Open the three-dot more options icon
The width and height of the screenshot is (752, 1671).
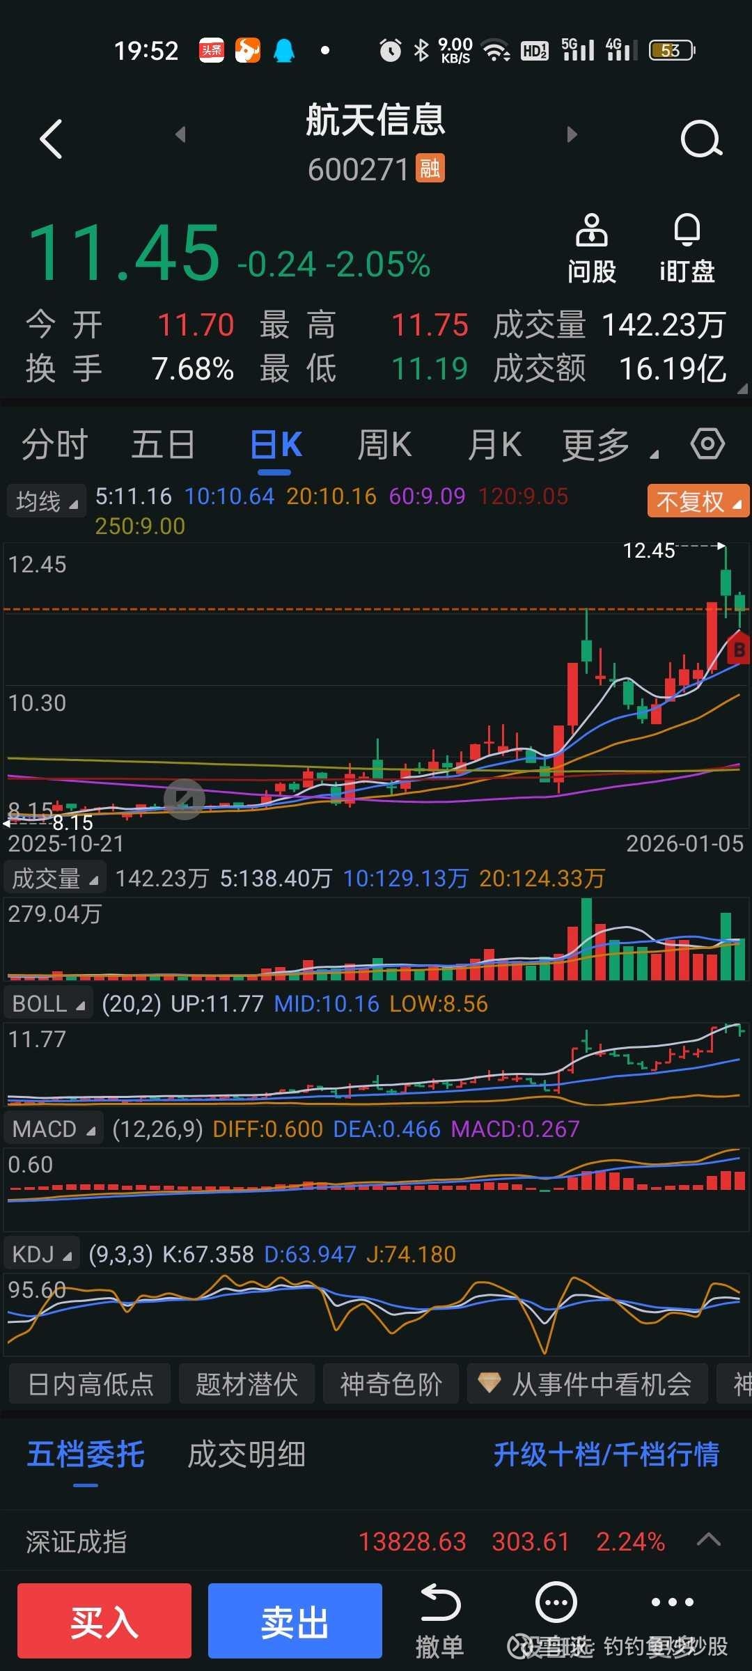[x=672, y=1602]
